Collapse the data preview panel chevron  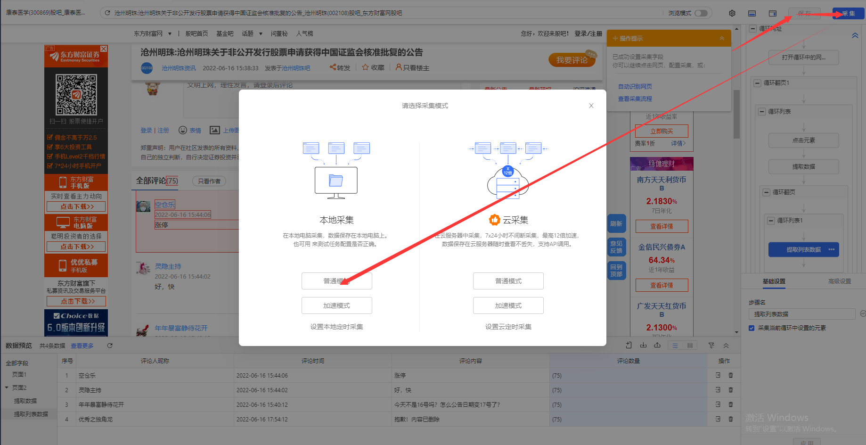pos(726,346)
